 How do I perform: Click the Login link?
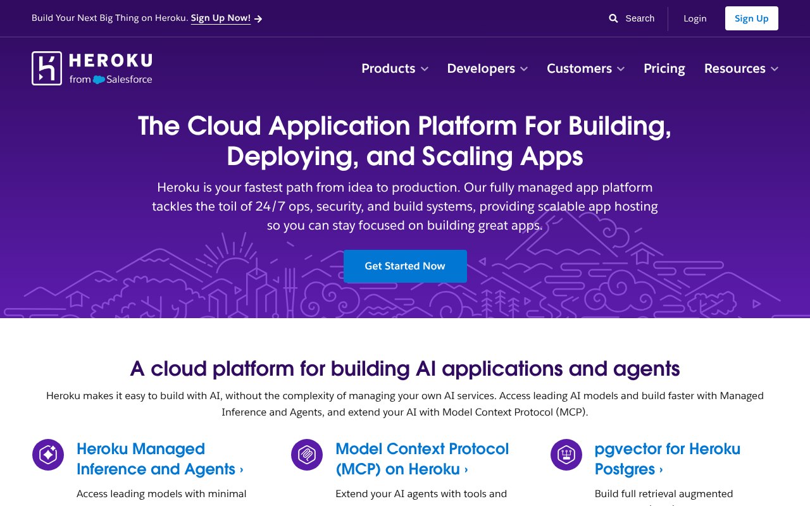tap(695, 18)
